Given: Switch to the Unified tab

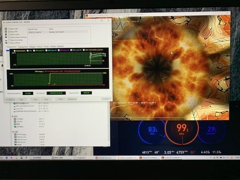Looking at the screenshot, I should point(53,47).
